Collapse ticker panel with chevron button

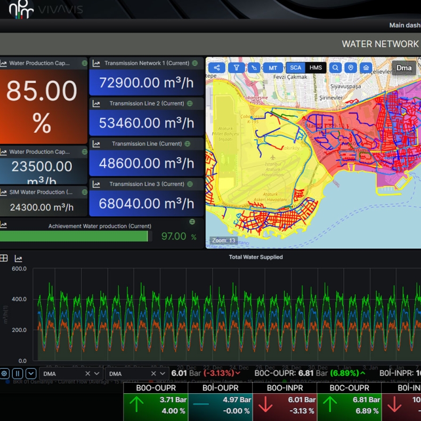pyautogui.click(x=31, y=374)
